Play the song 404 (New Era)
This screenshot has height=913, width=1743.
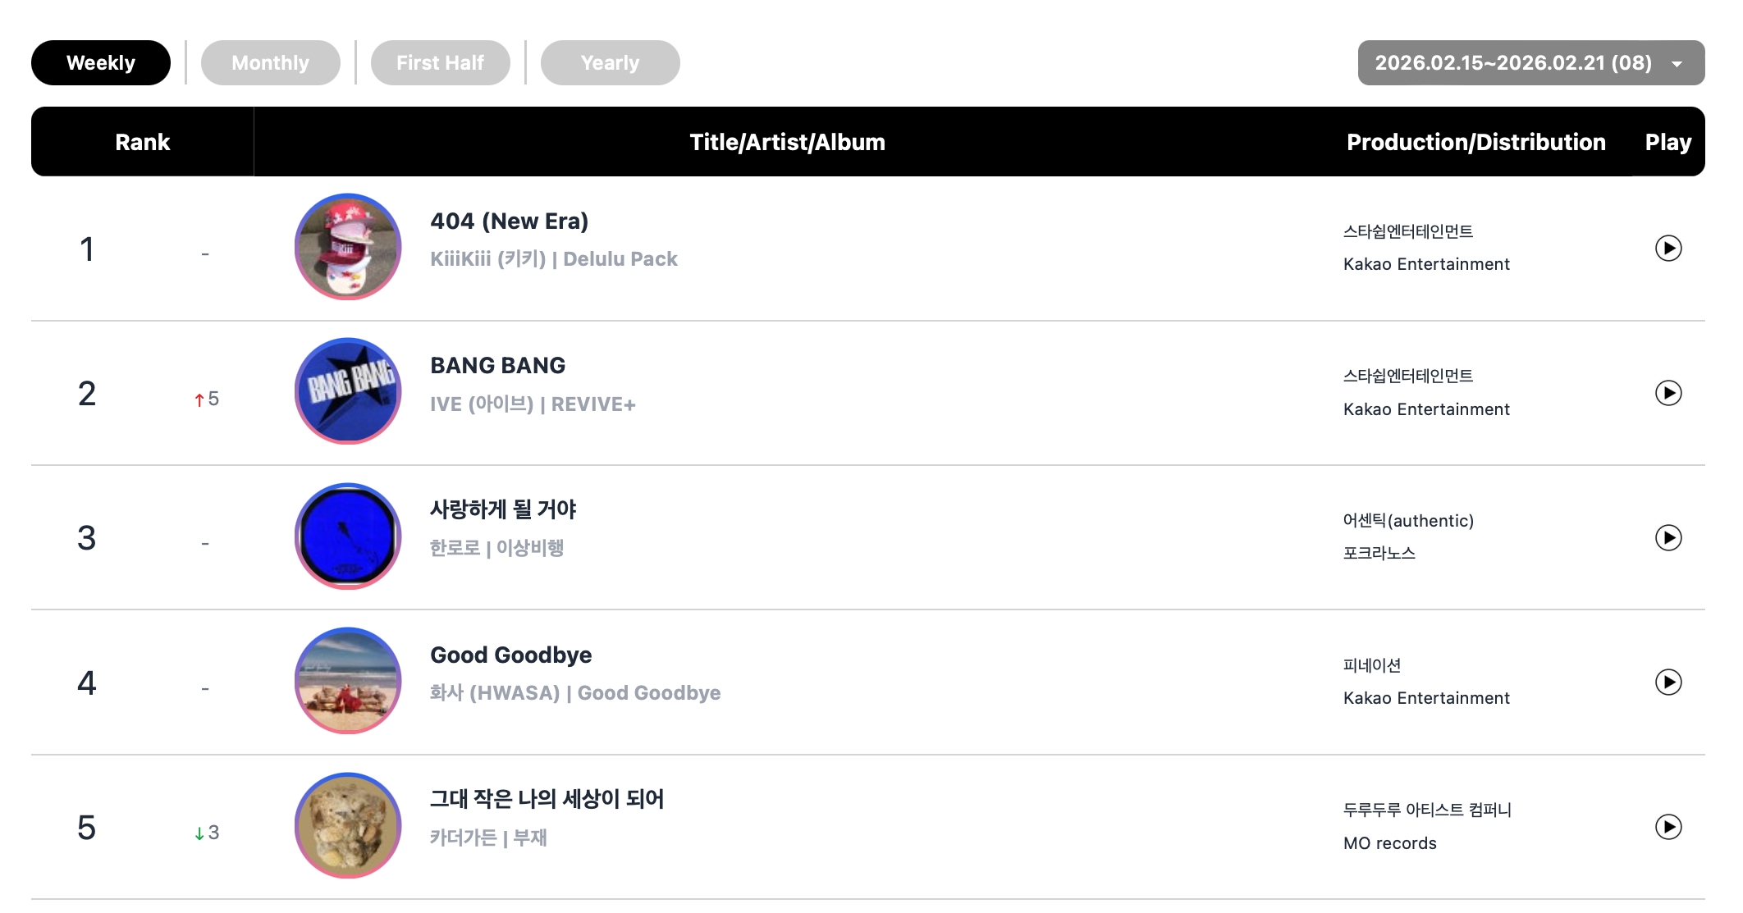[x=1668, y=248]
